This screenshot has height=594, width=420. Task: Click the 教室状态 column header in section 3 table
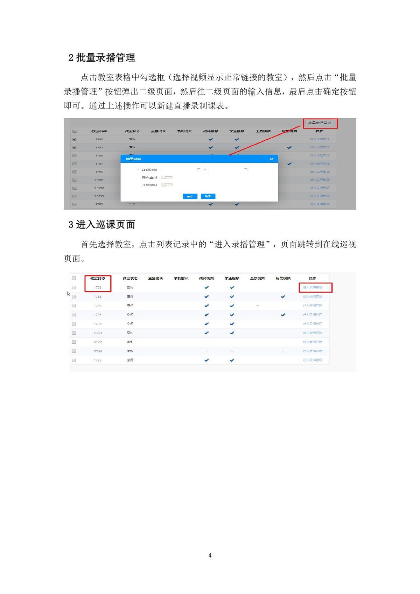click(130, 279)
